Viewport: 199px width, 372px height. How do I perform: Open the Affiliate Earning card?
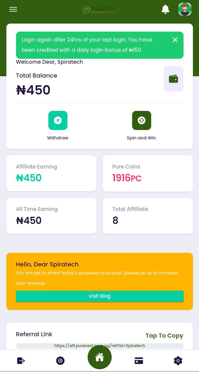tap(51, 173)
